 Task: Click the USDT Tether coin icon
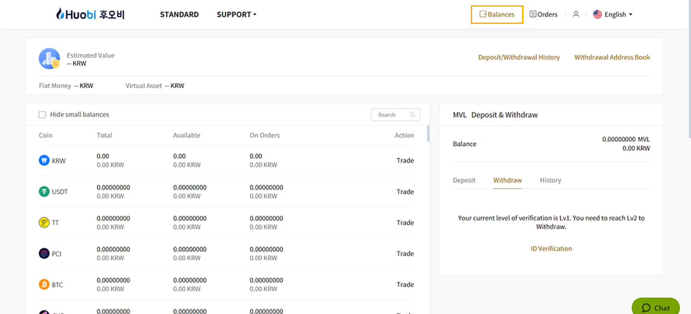(44, 192)
